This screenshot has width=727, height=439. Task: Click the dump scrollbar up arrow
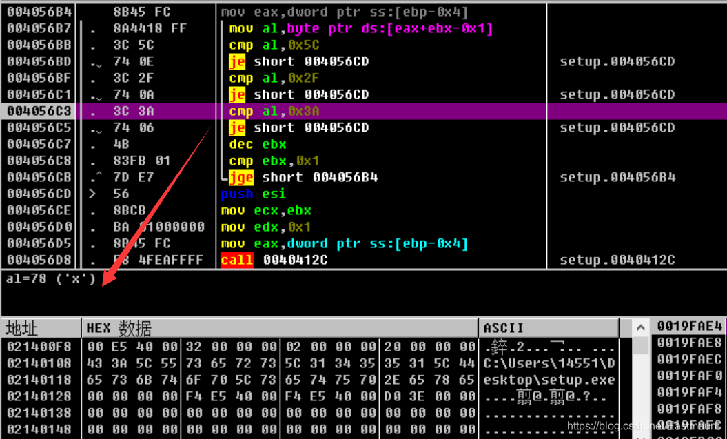tap(641, 328)
